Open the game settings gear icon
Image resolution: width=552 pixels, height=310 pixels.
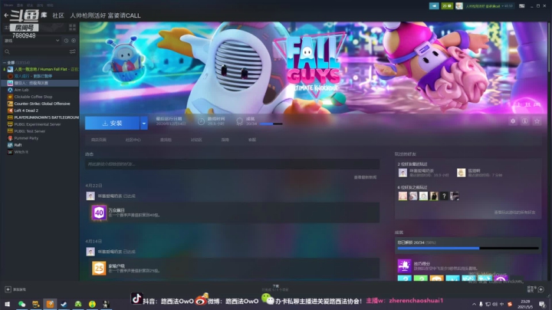tap(513, 121)
